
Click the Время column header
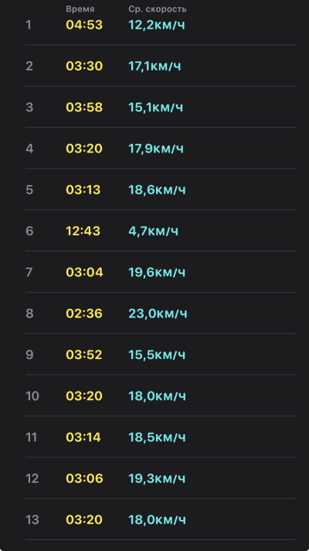point(80,9)
